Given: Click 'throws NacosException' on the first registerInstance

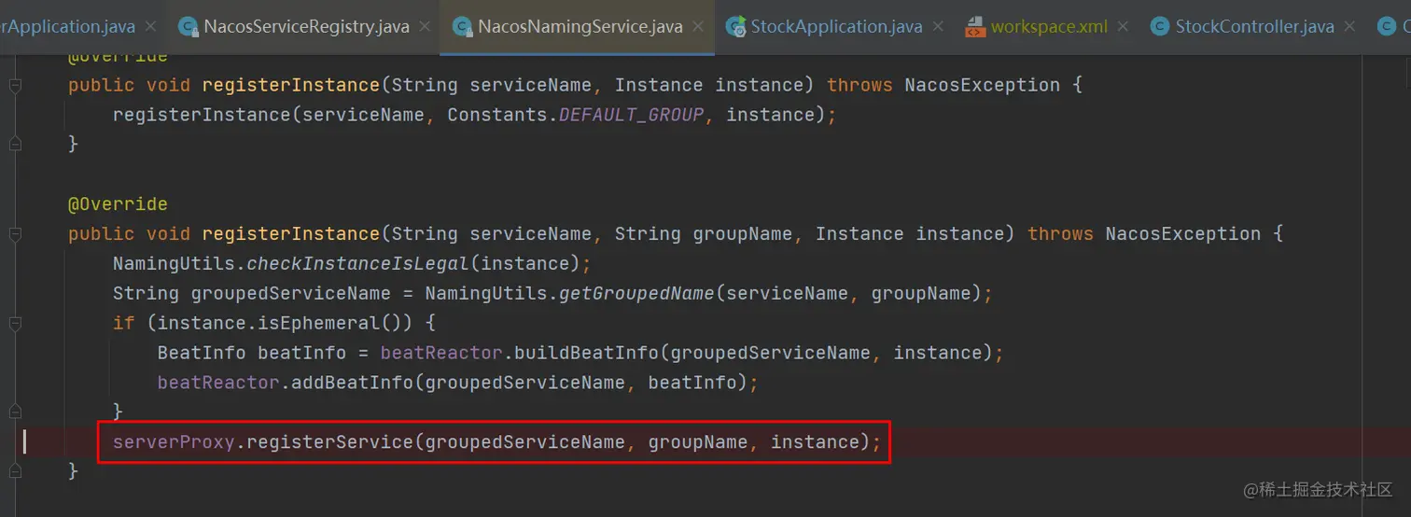Looking at the screenshot, I should 943,85.
